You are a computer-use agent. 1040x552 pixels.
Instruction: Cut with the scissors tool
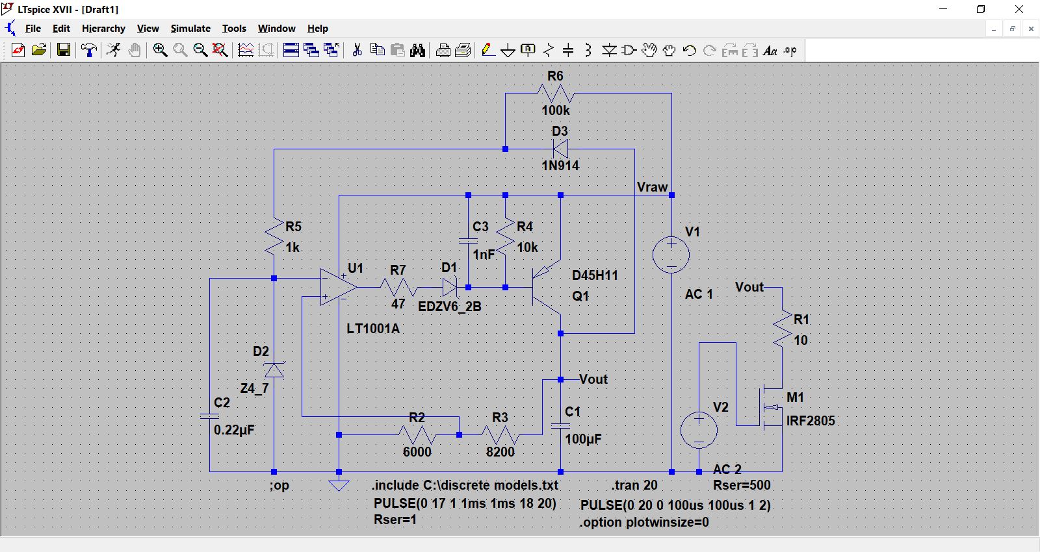click(x=357, y=50)
